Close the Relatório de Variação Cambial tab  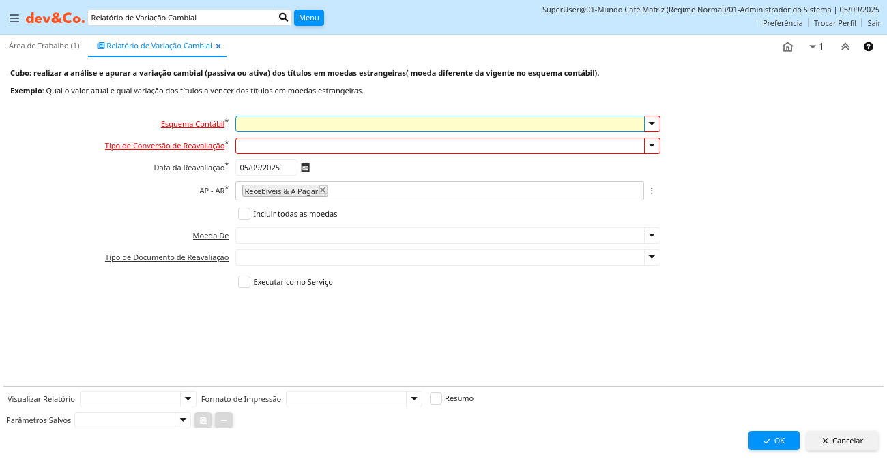(x=218, y=46)
